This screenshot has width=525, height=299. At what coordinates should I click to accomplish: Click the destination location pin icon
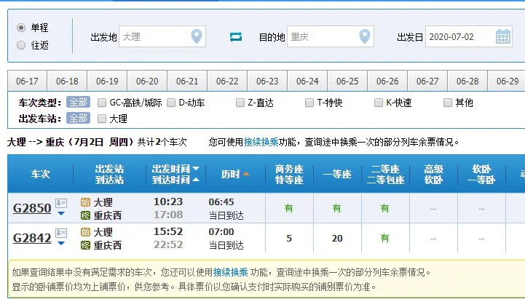tap(365, 36)
